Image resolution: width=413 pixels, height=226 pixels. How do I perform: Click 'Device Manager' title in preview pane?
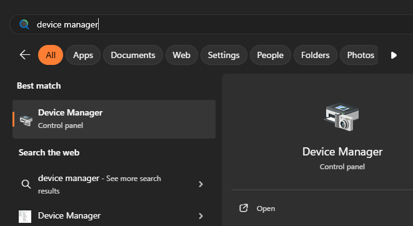342,152
